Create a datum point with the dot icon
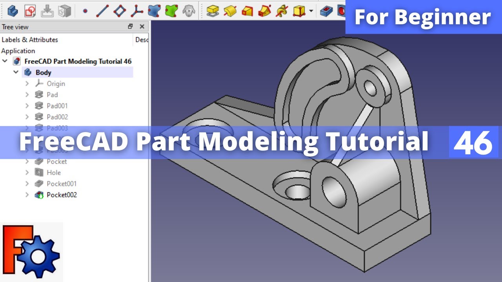Image resolution: width=502 pixels, height=282 pixels. tap(85, 11)
